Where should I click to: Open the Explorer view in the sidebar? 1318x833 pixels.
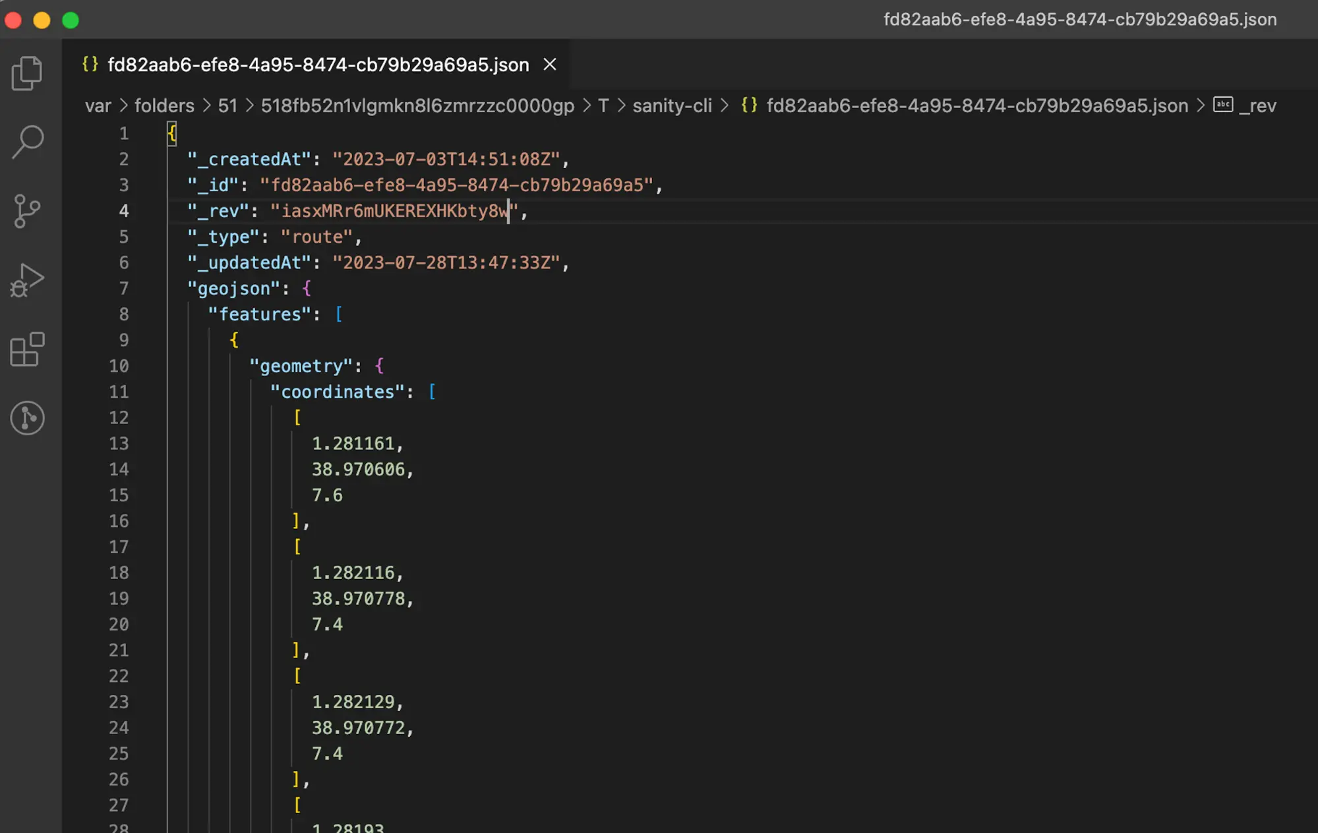pos(27,73)
